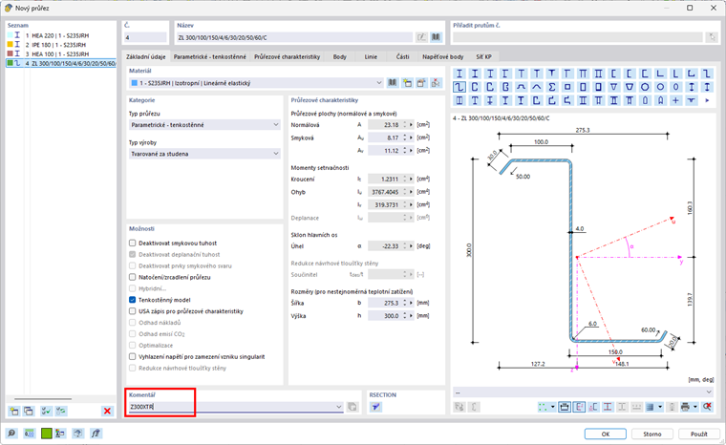726x445 pixels.
Task: Select IPE 180 in Seznam list
Action: [60, 45]
